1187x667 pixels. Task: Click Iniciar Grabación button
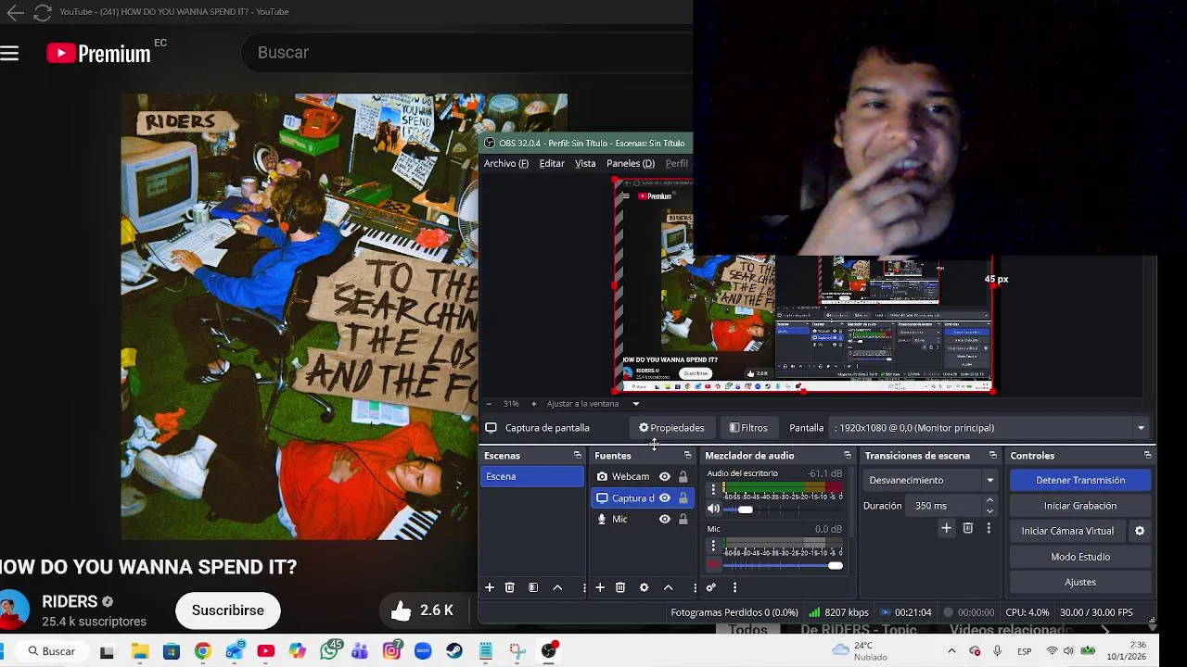[x=1080, y=506]
